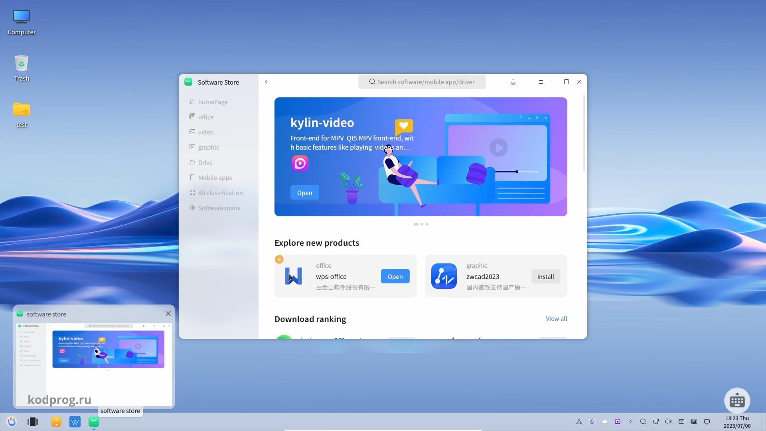
Task: Open Software management in sidebar
Action: coord(218,208)
